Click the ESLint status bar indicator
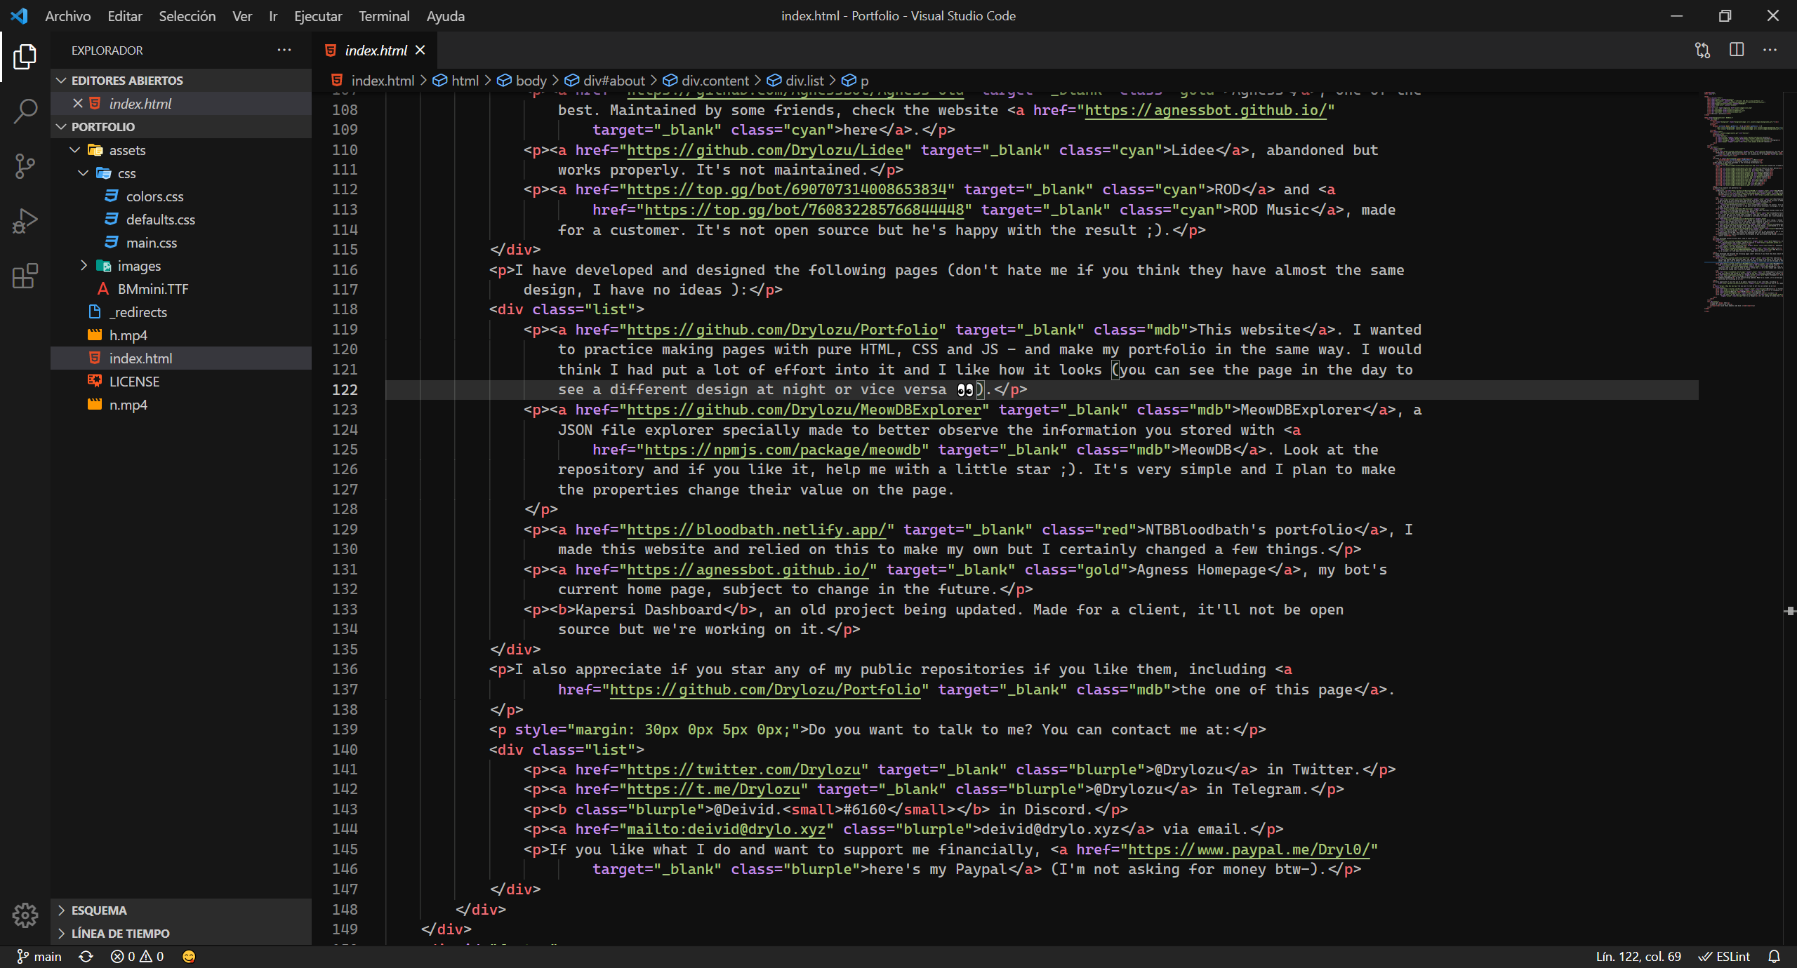1797x968 pixels. [x=1729, y=956]
